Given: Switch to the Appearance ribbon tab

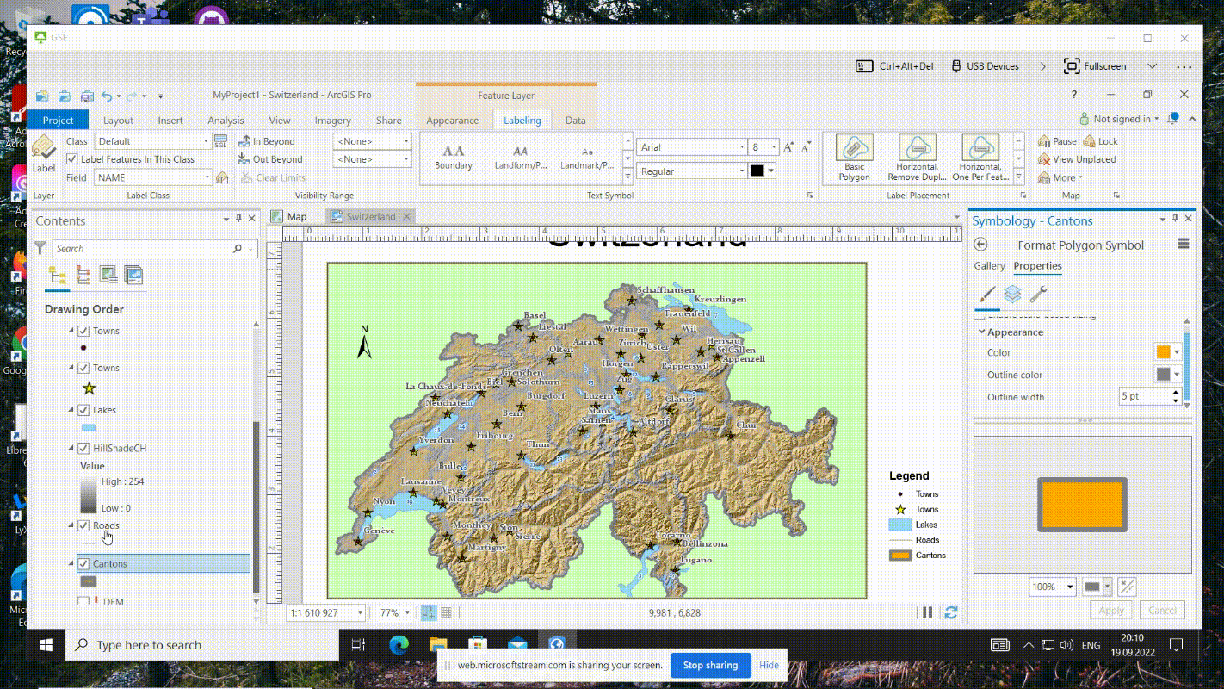Looking at the screenshot, I should [x=452, y=121].
